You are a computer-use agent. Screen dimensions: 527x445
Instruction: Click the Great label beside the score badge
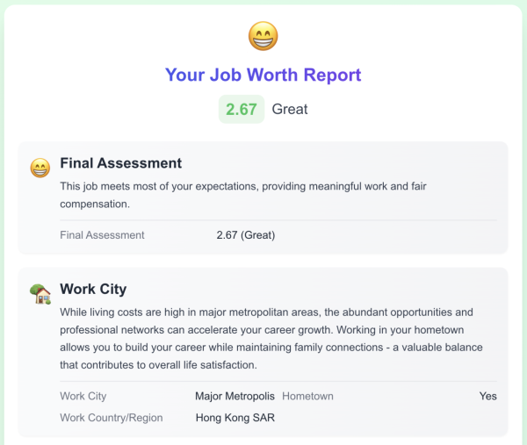pos(290,110)
